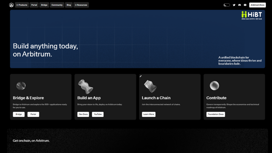Click 'Join the interconnected network of chains.' text
272x153 pixels.
pyautogui.click(x=161, y=104)
